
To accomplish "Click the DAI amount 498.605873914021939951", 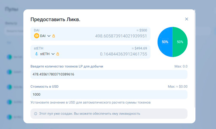I will click(x=121, y=36).
